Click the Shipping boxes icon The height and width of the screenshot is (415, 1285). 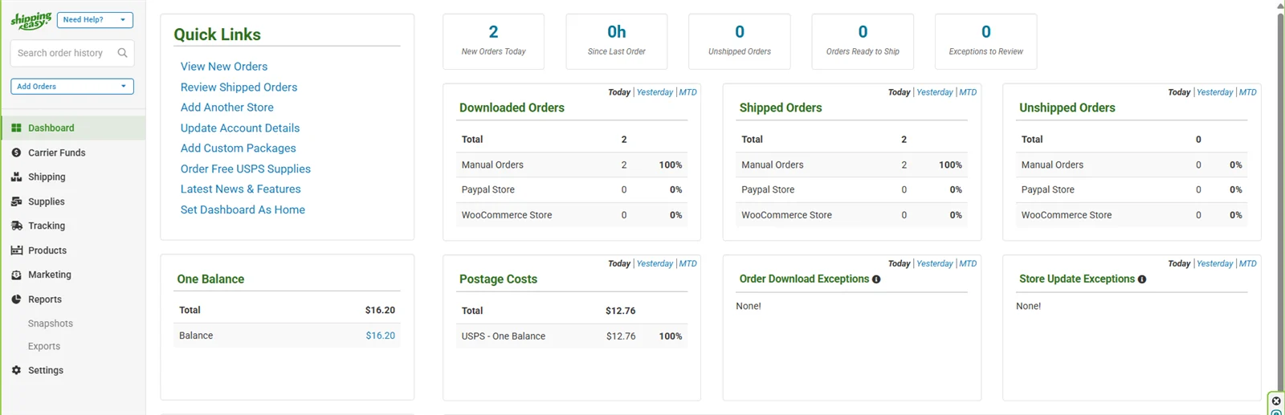tap(16, 177)
